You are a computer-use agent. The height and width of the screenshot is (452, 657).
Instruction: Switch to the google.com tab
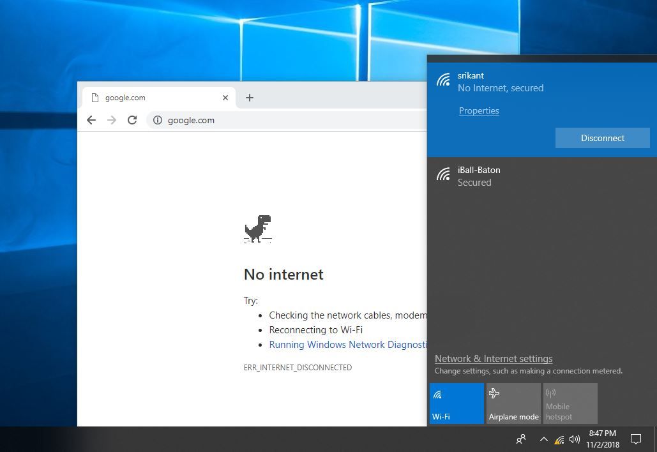coord(153,98)
